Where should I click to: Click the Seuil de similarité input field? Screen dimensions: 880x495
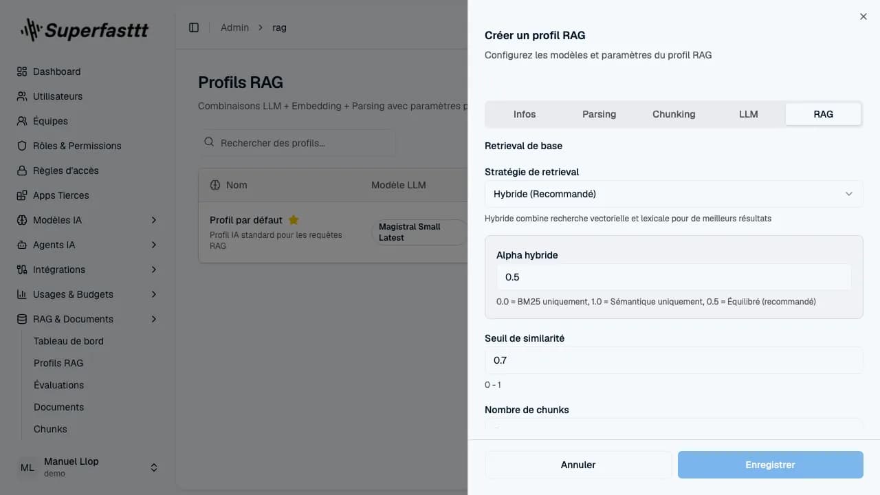674,360
